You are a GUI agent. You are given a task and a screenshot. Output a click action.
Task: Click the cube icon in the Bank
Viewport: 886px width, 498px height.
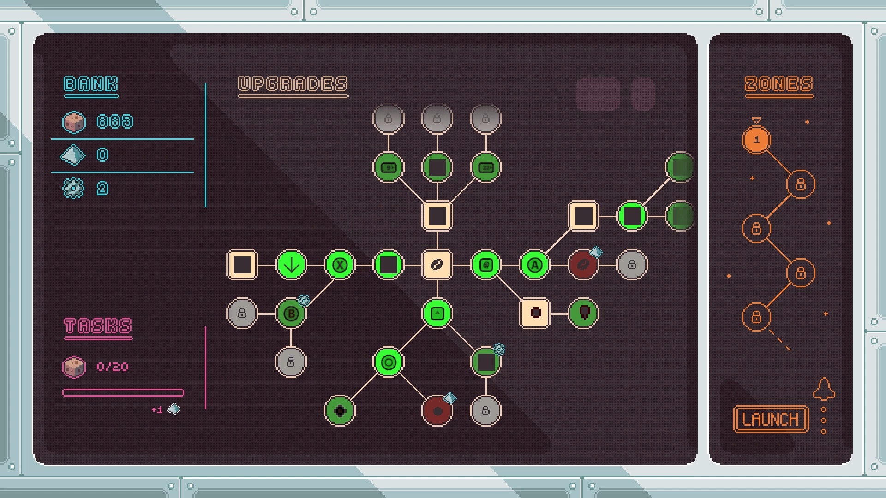74,122
